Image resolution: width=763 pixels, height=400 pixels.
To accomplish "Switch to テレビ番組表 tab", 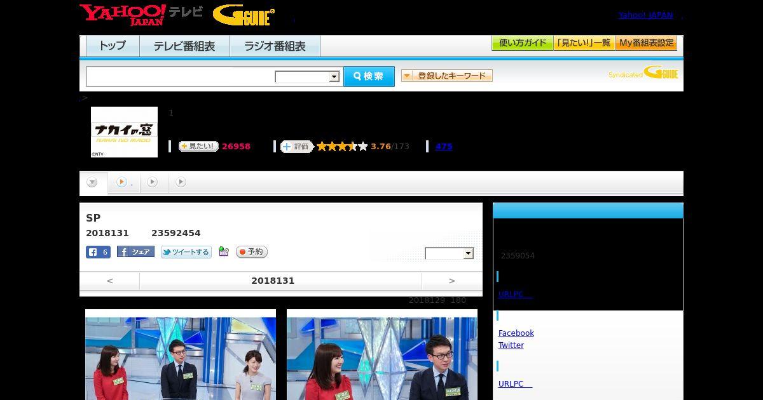I will point(184,46).
